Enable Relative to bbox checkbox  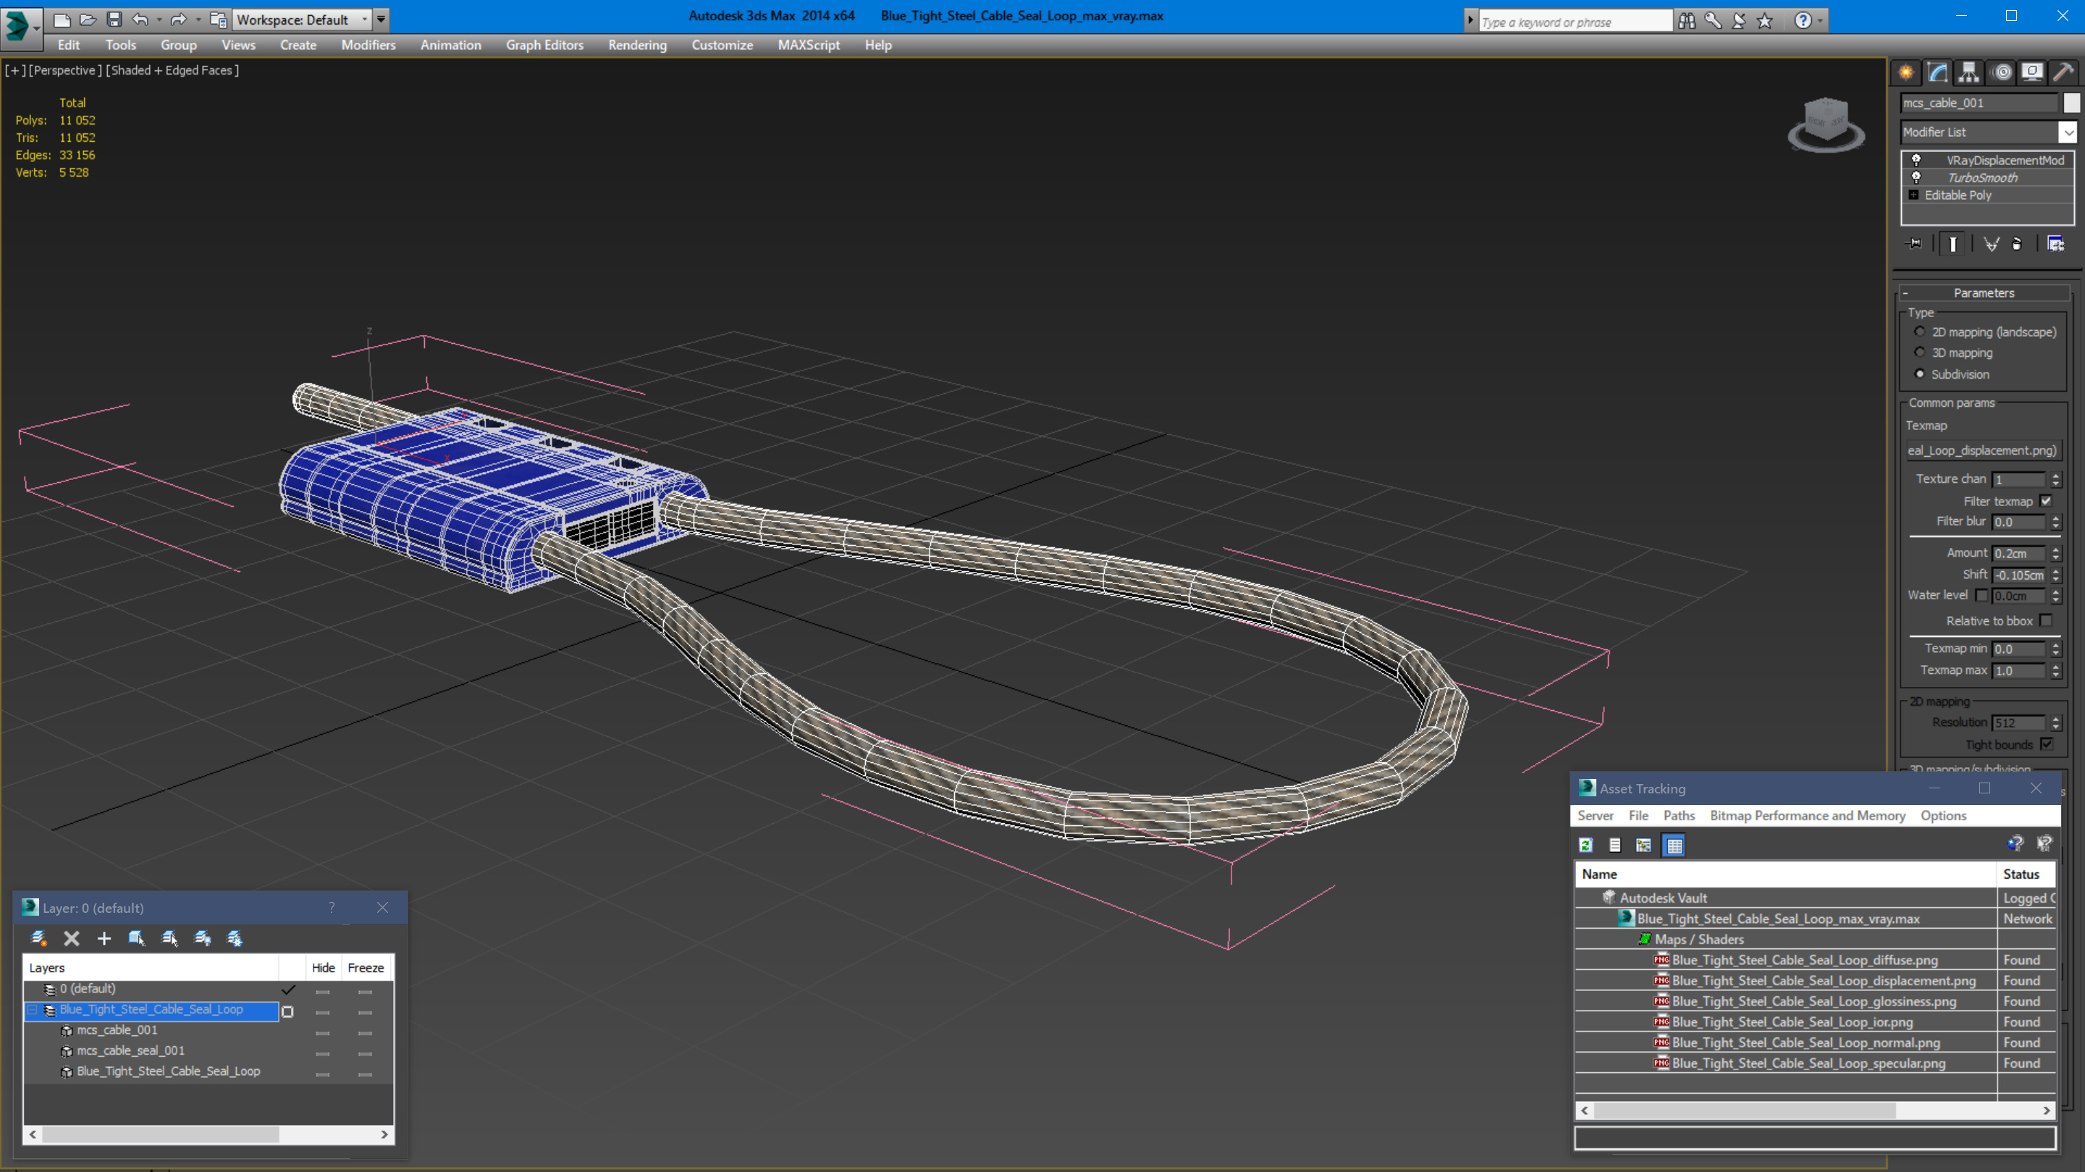click(2046, 621)
